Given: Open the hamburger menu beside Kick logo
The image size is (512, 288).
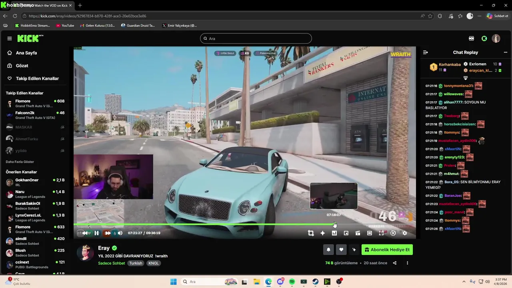Looking at the screenshot, I should (x=10, y=38).
